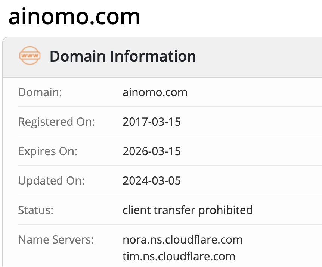Select the Expires On date 2026-03-15
The image size is (322, 267).
coord(152,151)
